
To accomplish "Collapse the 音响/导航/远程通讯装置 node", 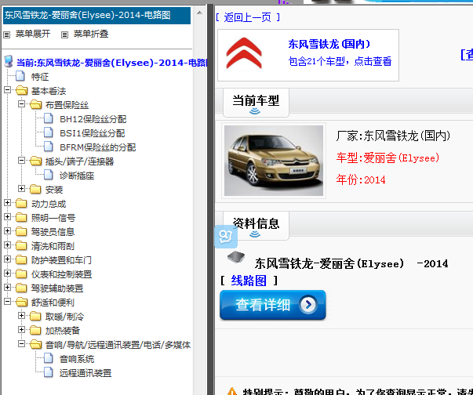I will coord(21,344).
